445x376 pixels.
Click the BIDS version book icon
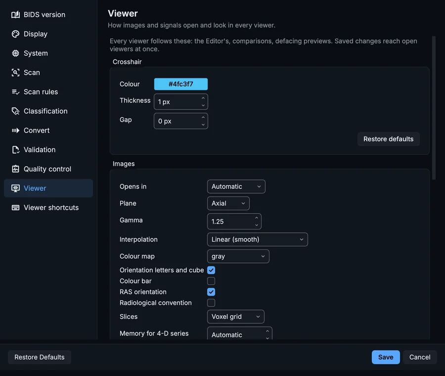click(16, 14)
